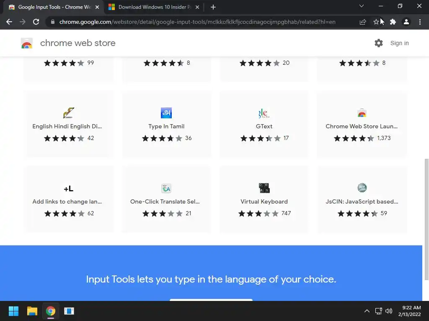Open One-Click Translate extension icon
Viewport: 429px width, 321px height.
(166, 188)
